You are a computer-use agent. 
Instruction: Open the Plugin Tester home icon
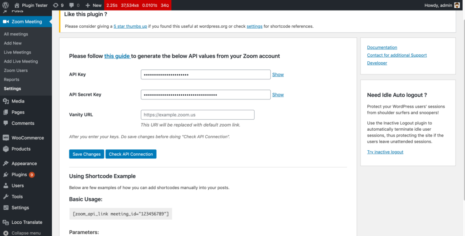click(17, 5)
